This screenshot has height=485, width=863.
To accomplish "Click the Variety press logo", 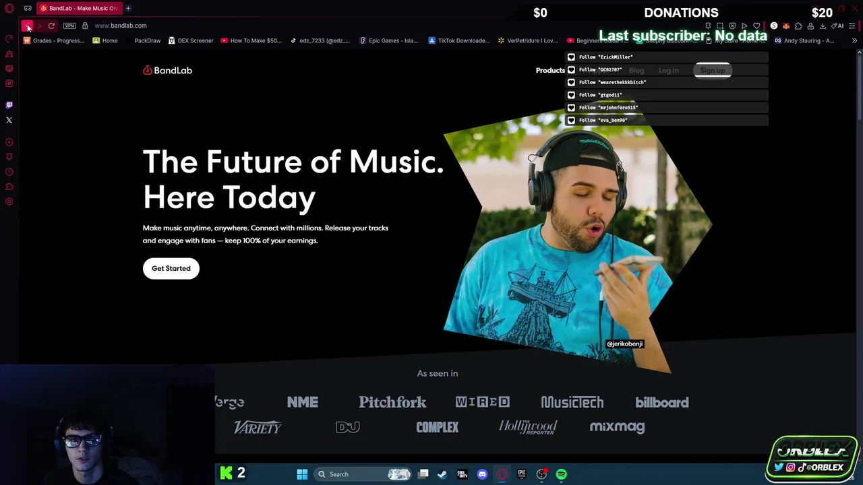I will [258, 427].
